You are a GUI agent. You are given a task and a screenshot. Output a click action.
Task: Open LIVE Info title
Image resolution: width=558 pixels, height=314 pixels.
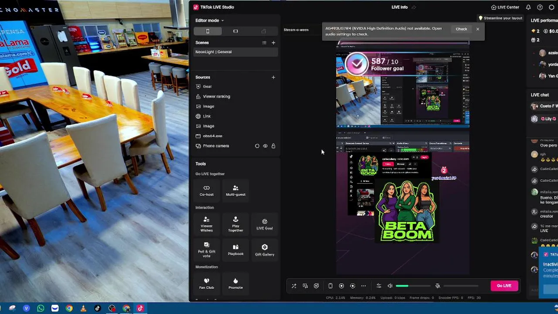tap(399, 7)
